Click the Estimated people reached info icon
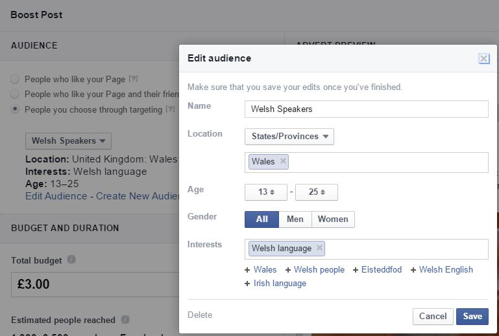 coord(125,319)
